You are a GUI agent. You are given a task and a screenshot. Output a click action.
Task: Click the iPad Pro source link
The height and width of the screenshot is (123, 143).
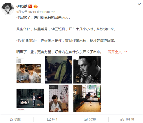pyautogui.click(x=49, y=12)
